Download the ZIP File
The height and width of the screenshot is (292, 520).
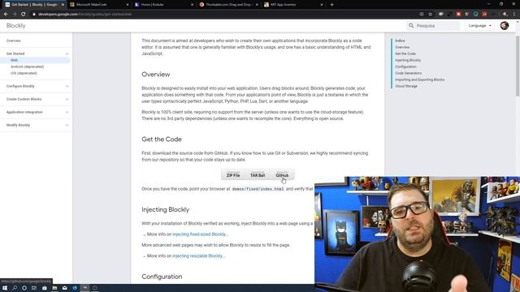[233, 175]
